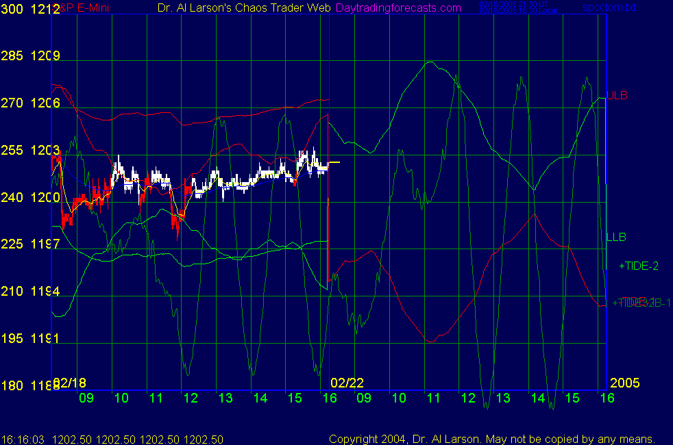The width and height of the screenshot is (673, 445).
Task: Click the '1209' price axis value
Action: point(45,55)
